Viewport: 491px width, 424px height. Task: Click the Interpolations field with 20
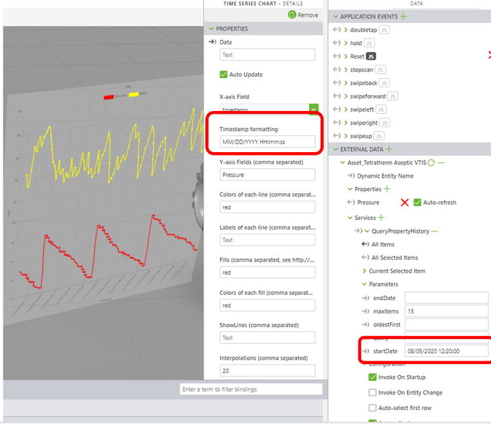coord(267,370)
